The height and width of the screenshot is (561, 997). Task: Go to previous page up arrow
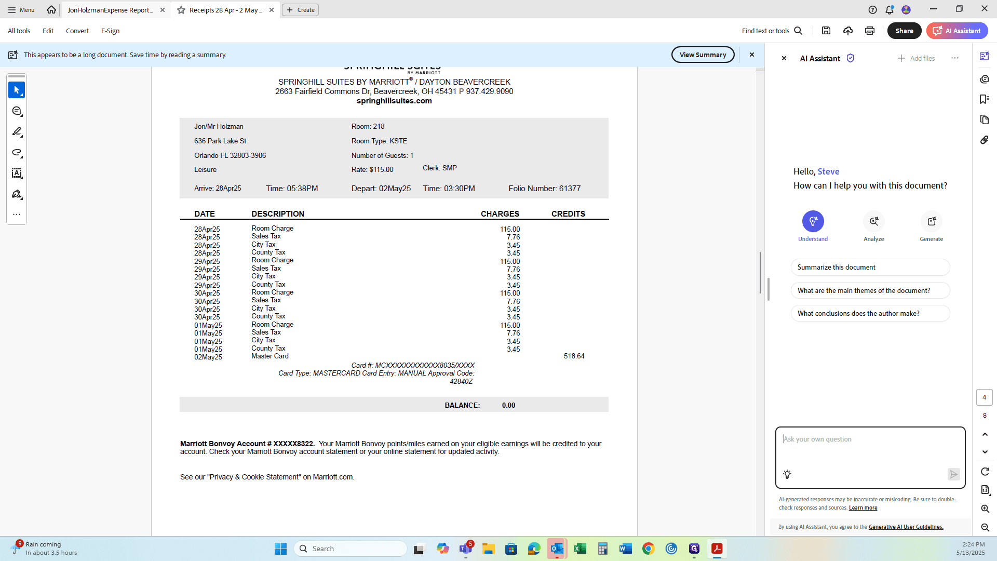tap(985, 434)
